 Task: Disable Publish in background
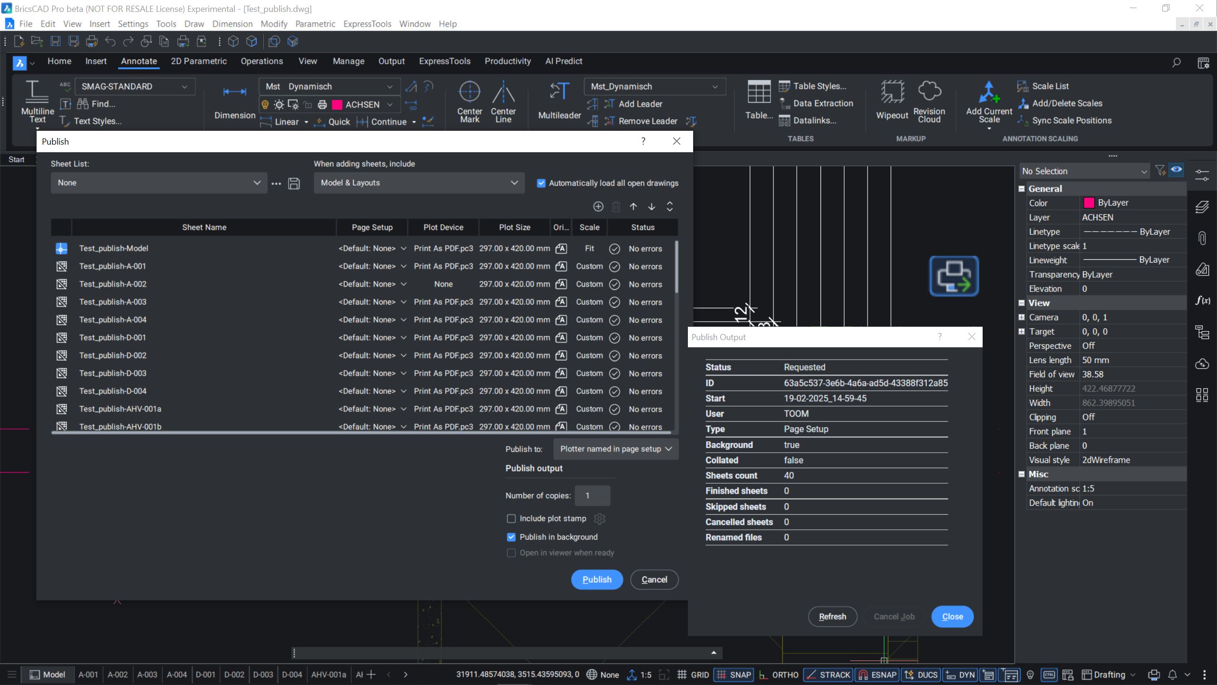click(511, 537)
